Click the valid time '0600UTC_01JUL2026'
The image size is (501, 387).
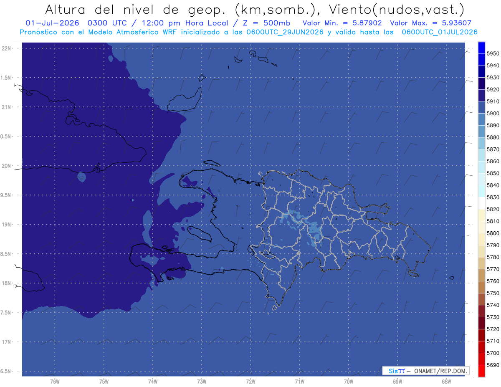point(440,32)
